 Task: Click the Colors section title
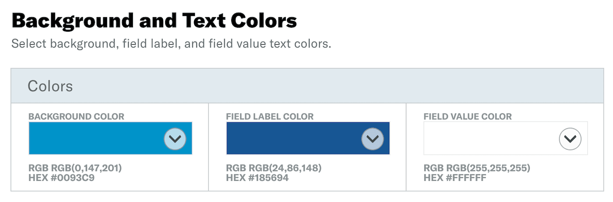[x=50, y=86]
